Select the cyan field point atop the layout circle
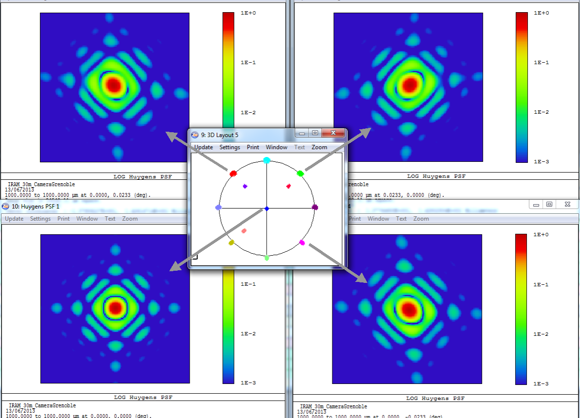Screen dimensions: 580x418 [267, 160]
